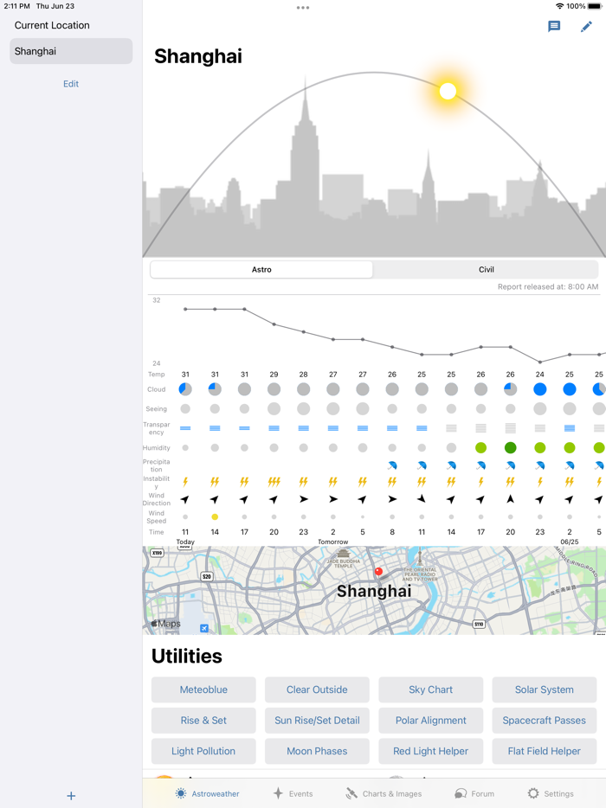Image resolution: width=606 pixels, height=808 pixels.
Task: Launch Red Light Helper
Action: click(x=430, y=751)
